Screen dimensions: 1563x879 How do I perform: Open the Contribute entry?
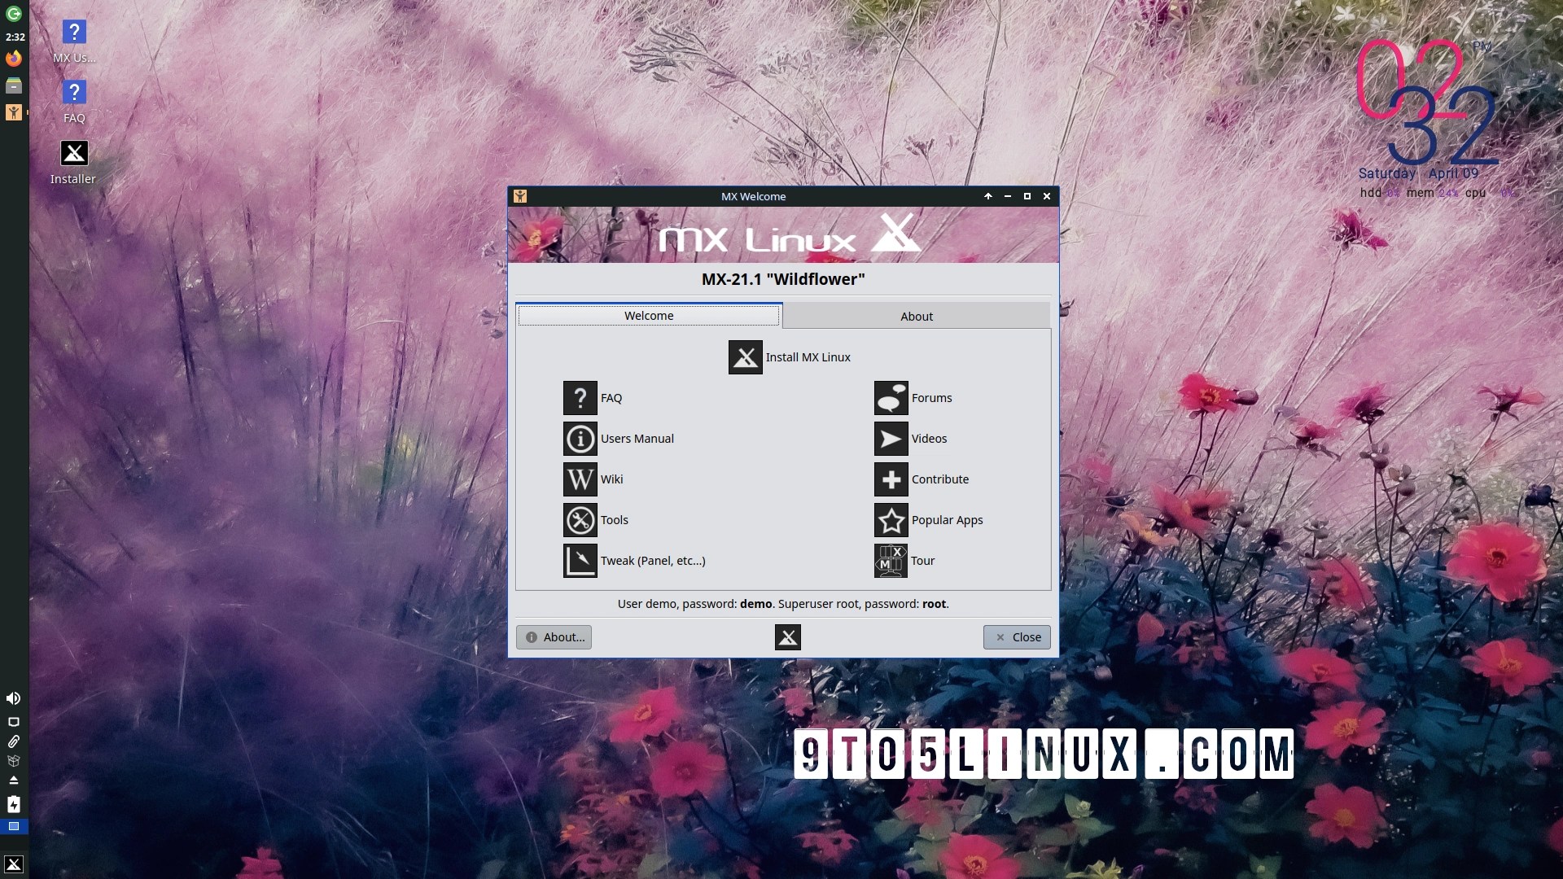[x=922, y=479]
